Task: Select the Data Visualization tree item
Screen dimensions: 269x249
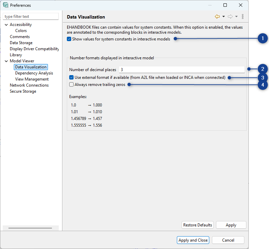Action: click(31, 67)
